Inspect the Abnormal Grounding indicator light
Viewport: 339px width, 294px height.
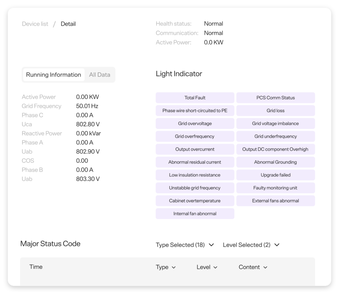point(275,162)
